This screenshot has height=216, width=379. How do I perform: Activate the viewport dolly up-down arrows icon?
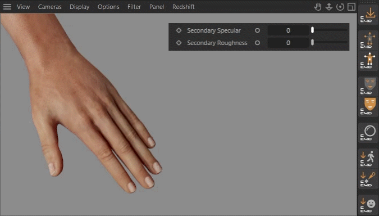click(328, 7)
